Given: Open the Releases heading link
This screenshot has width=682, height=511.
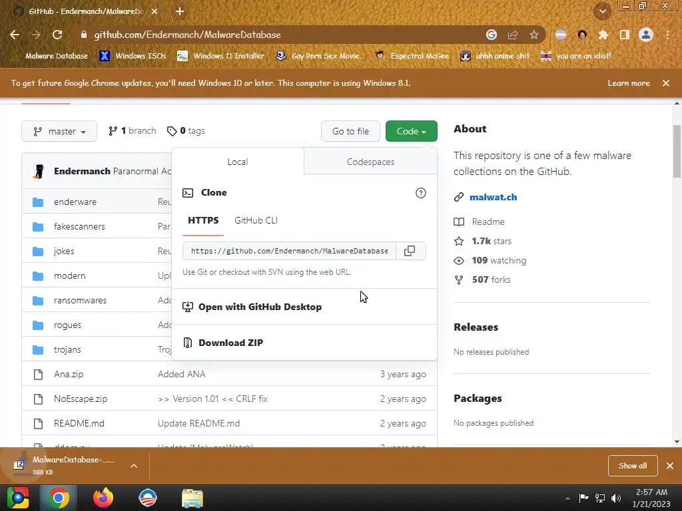Looking at the screenshot, I should [476, 327].
